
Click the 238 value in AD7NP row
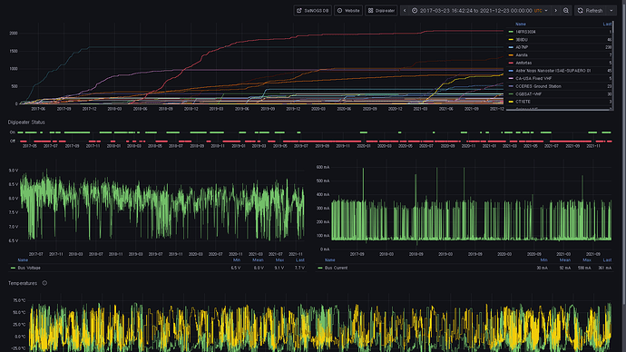[608, 47]
